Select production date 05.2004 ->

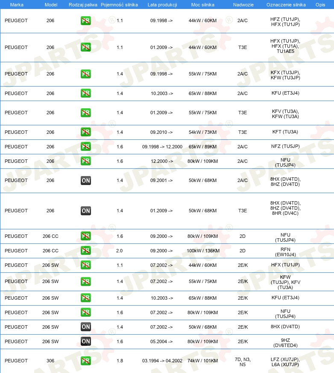[161, 341]
